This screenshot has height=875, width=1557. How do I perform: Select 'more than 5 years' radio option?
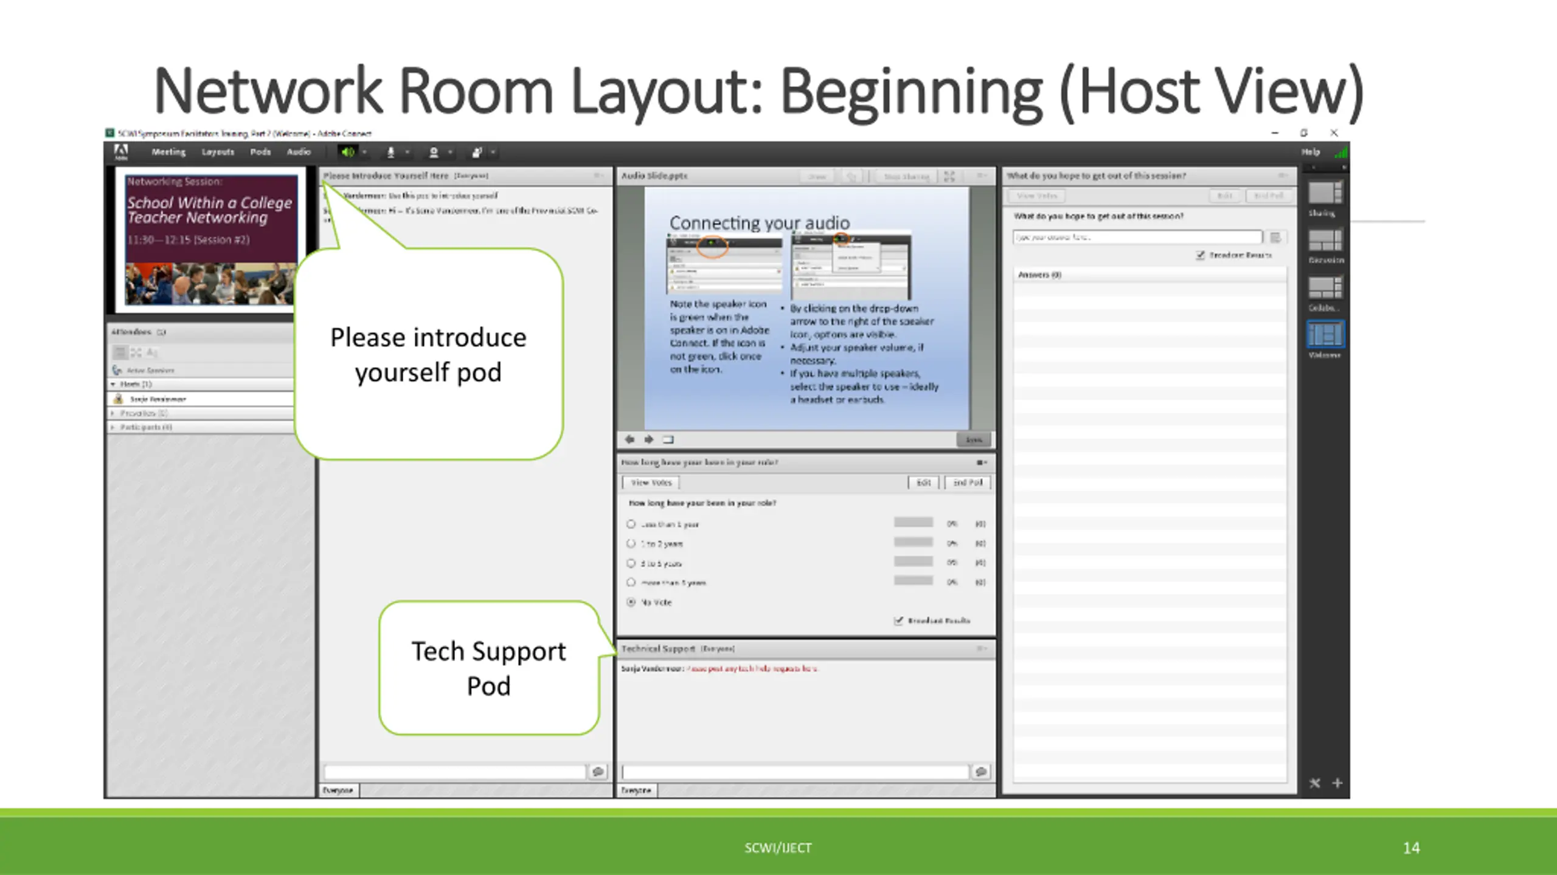(x=631, y=582)
